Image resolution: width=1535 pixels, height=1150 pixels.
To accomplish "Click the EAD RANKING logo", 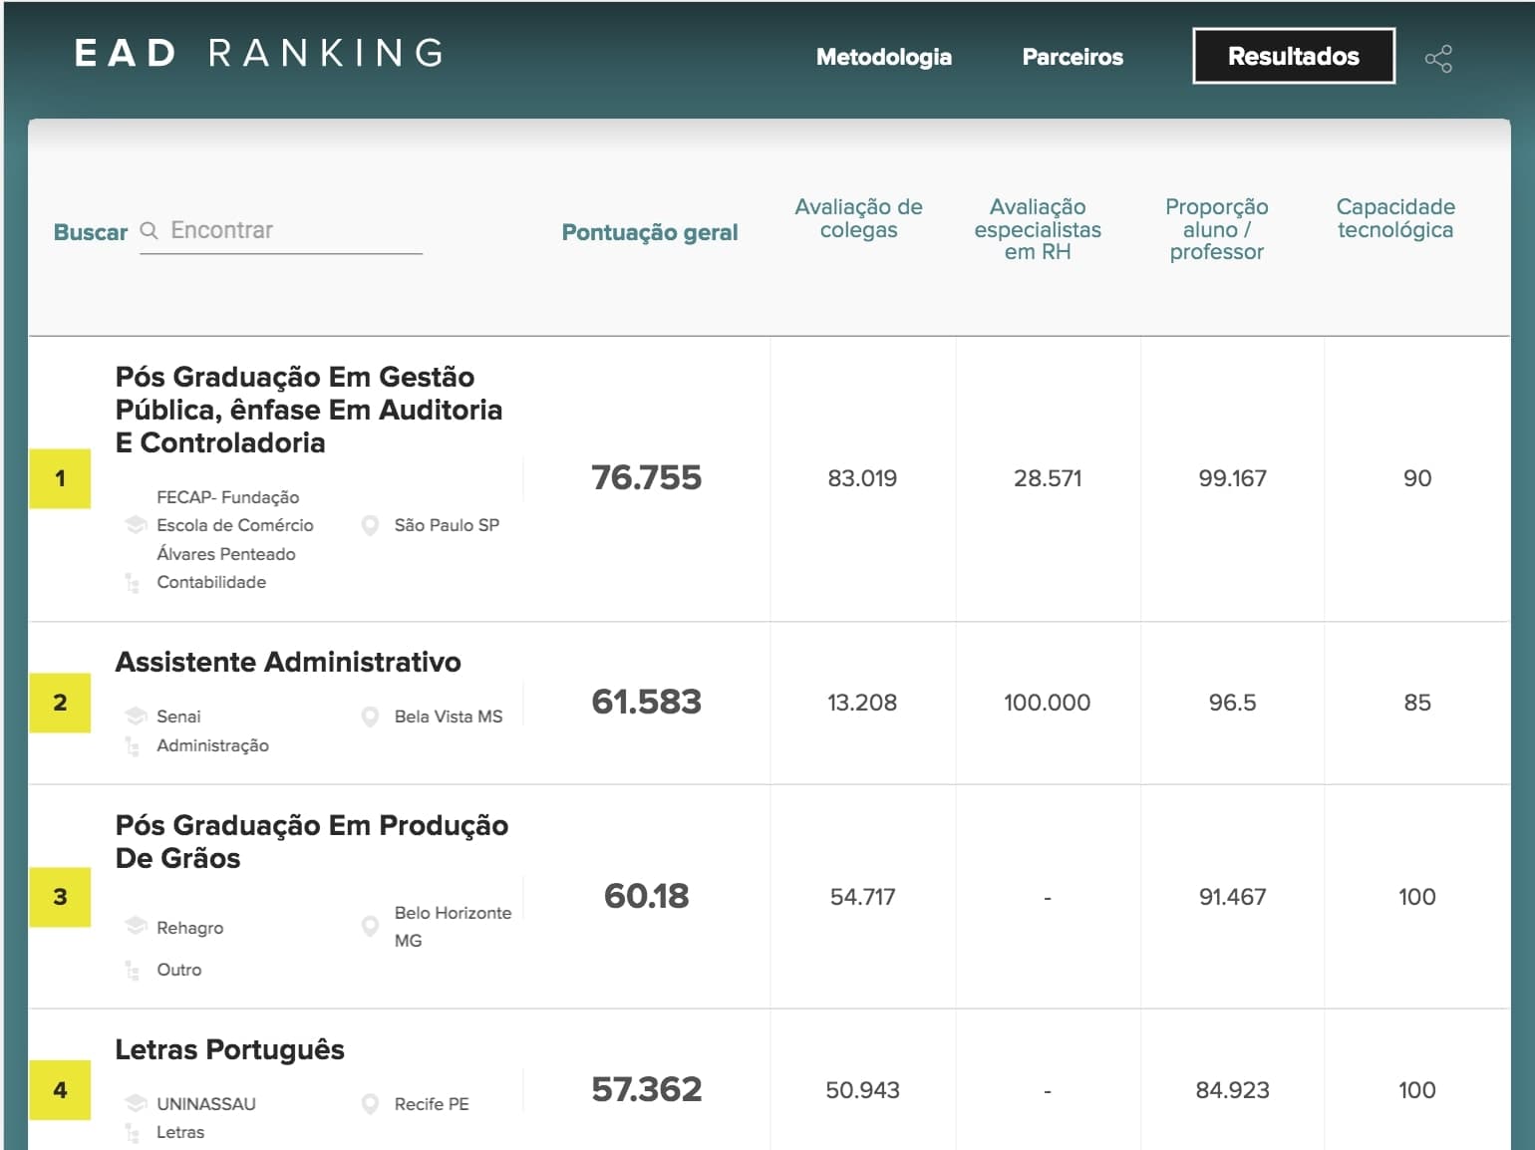I will [256, 54].
